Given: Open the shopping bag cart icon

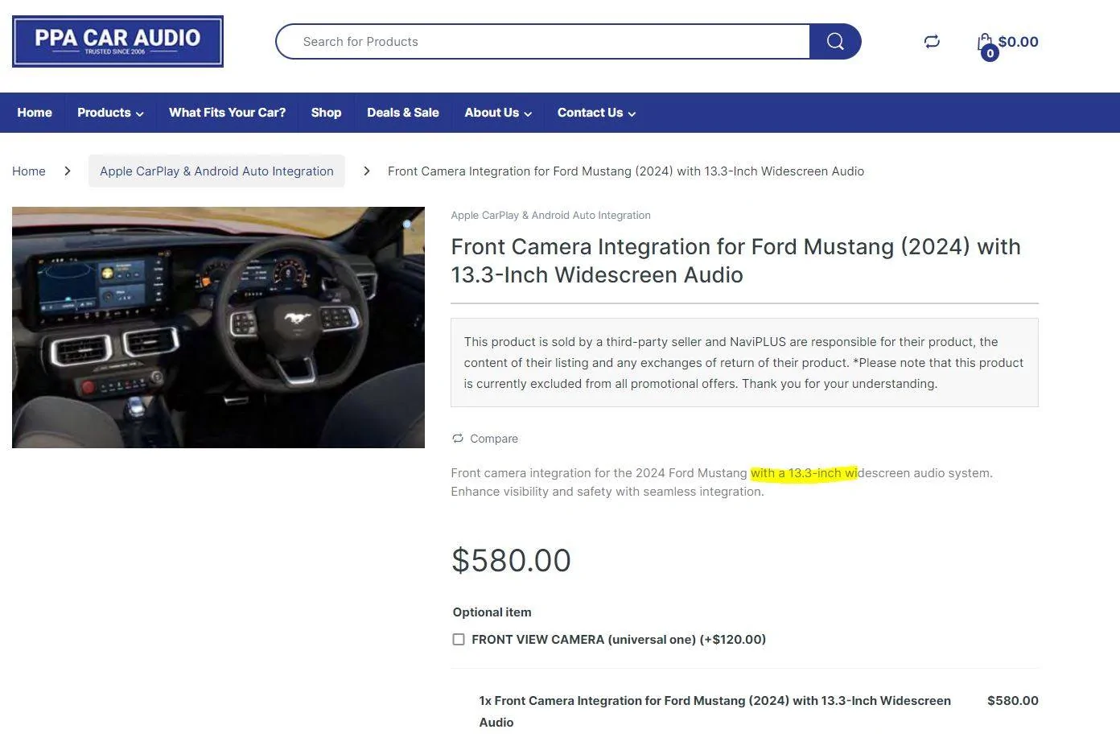Looking at the screenshot, I should tap(985, 42).
